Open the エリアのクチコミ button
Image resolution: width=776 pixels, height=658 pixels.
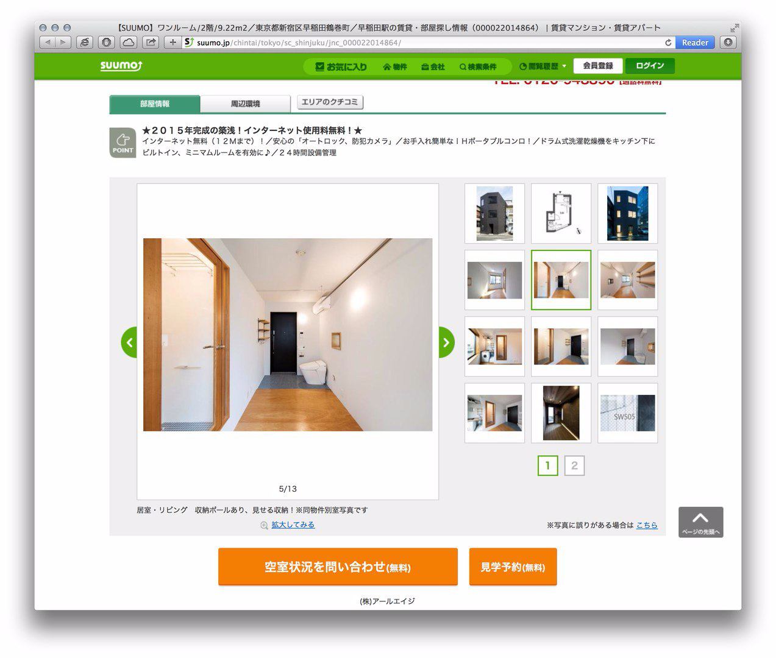[x=330, y=102]
